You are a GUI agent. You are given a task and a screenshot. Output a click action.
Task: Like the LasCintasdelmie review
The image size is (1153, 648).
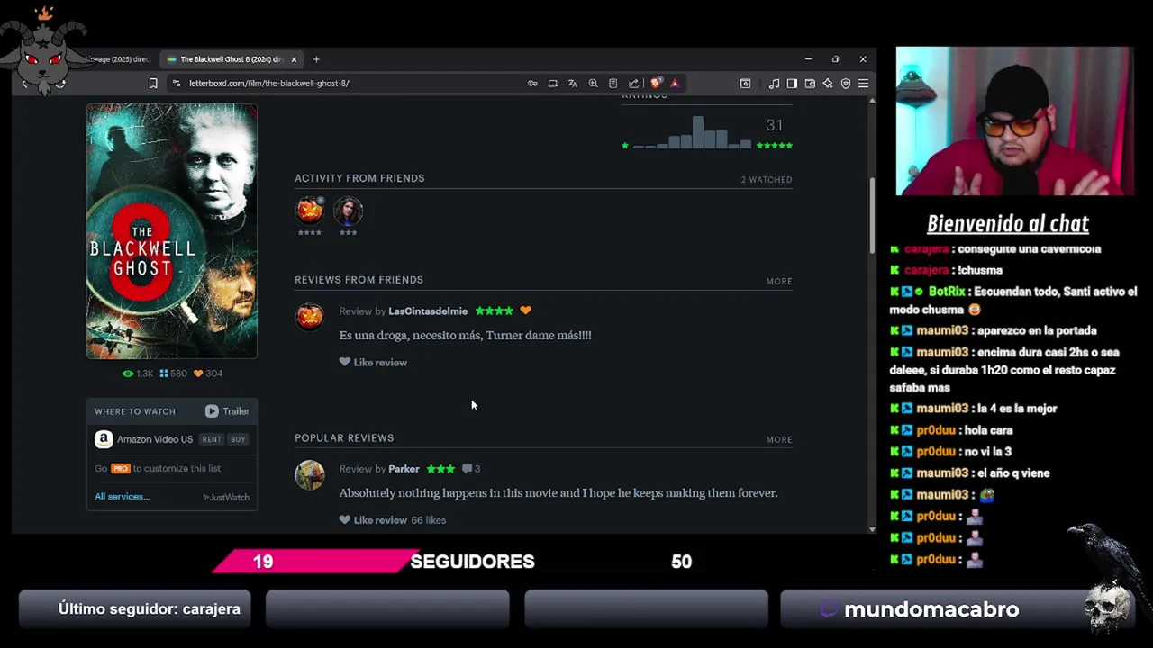point(374,363)
